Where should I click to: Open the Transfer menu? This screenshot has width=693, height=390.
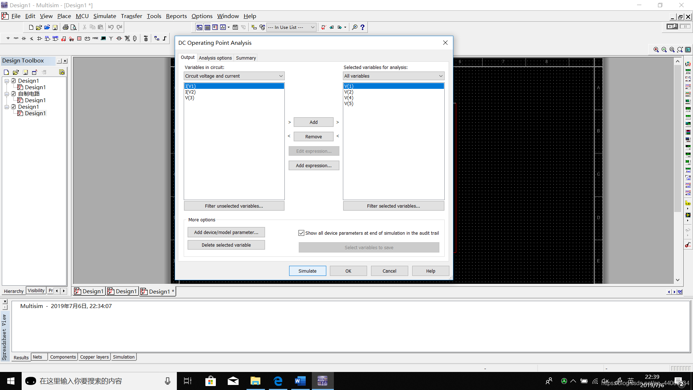point(131,16)
